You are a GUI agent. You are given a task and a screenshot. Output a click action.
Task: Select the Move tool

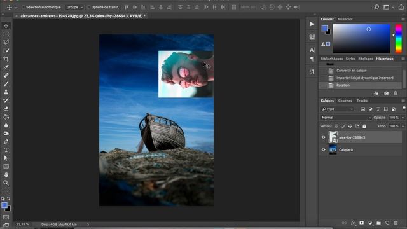coord(6,26)
